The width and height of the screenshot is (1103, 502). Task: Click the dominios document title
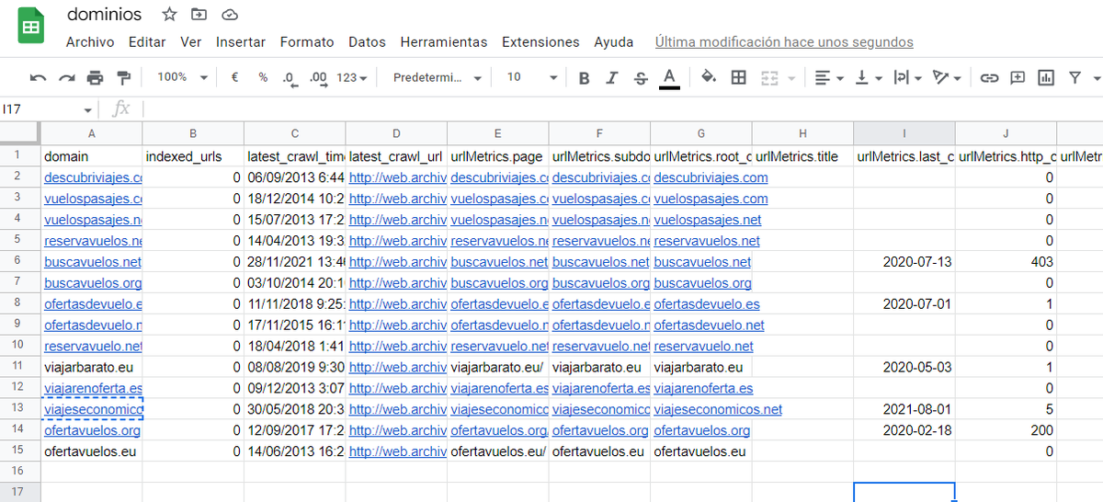104,15
